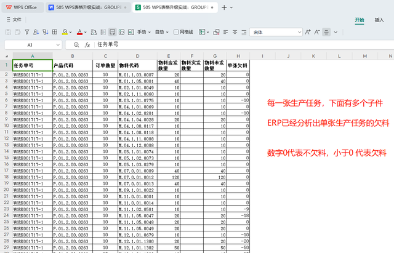Image resolution: width=394 pixels, height=253 pixels.
Task: Open new tab with plus icon
Action: (224, 7)
